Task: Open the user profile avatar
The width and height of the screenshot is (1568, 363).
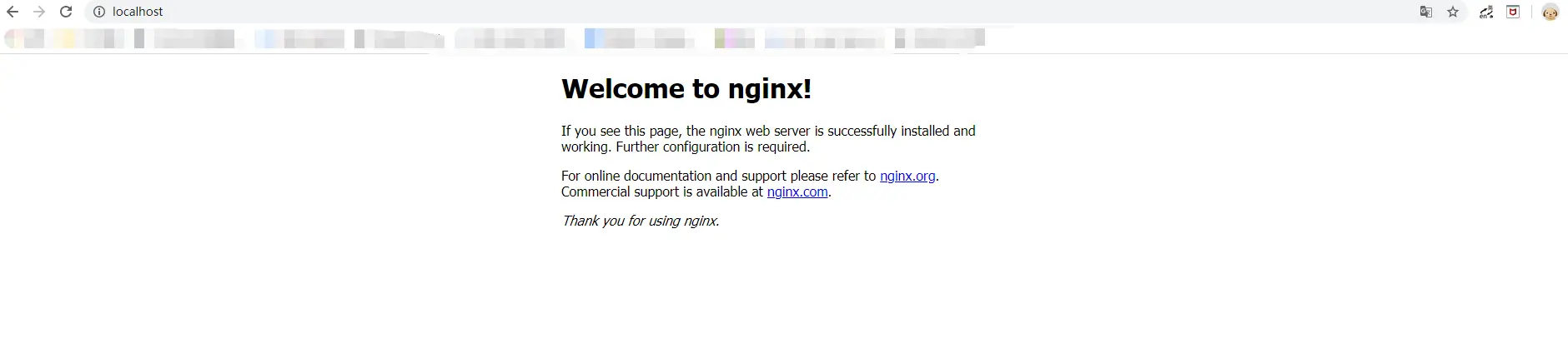Action: pyautogui.click(x=1550, y=12)
